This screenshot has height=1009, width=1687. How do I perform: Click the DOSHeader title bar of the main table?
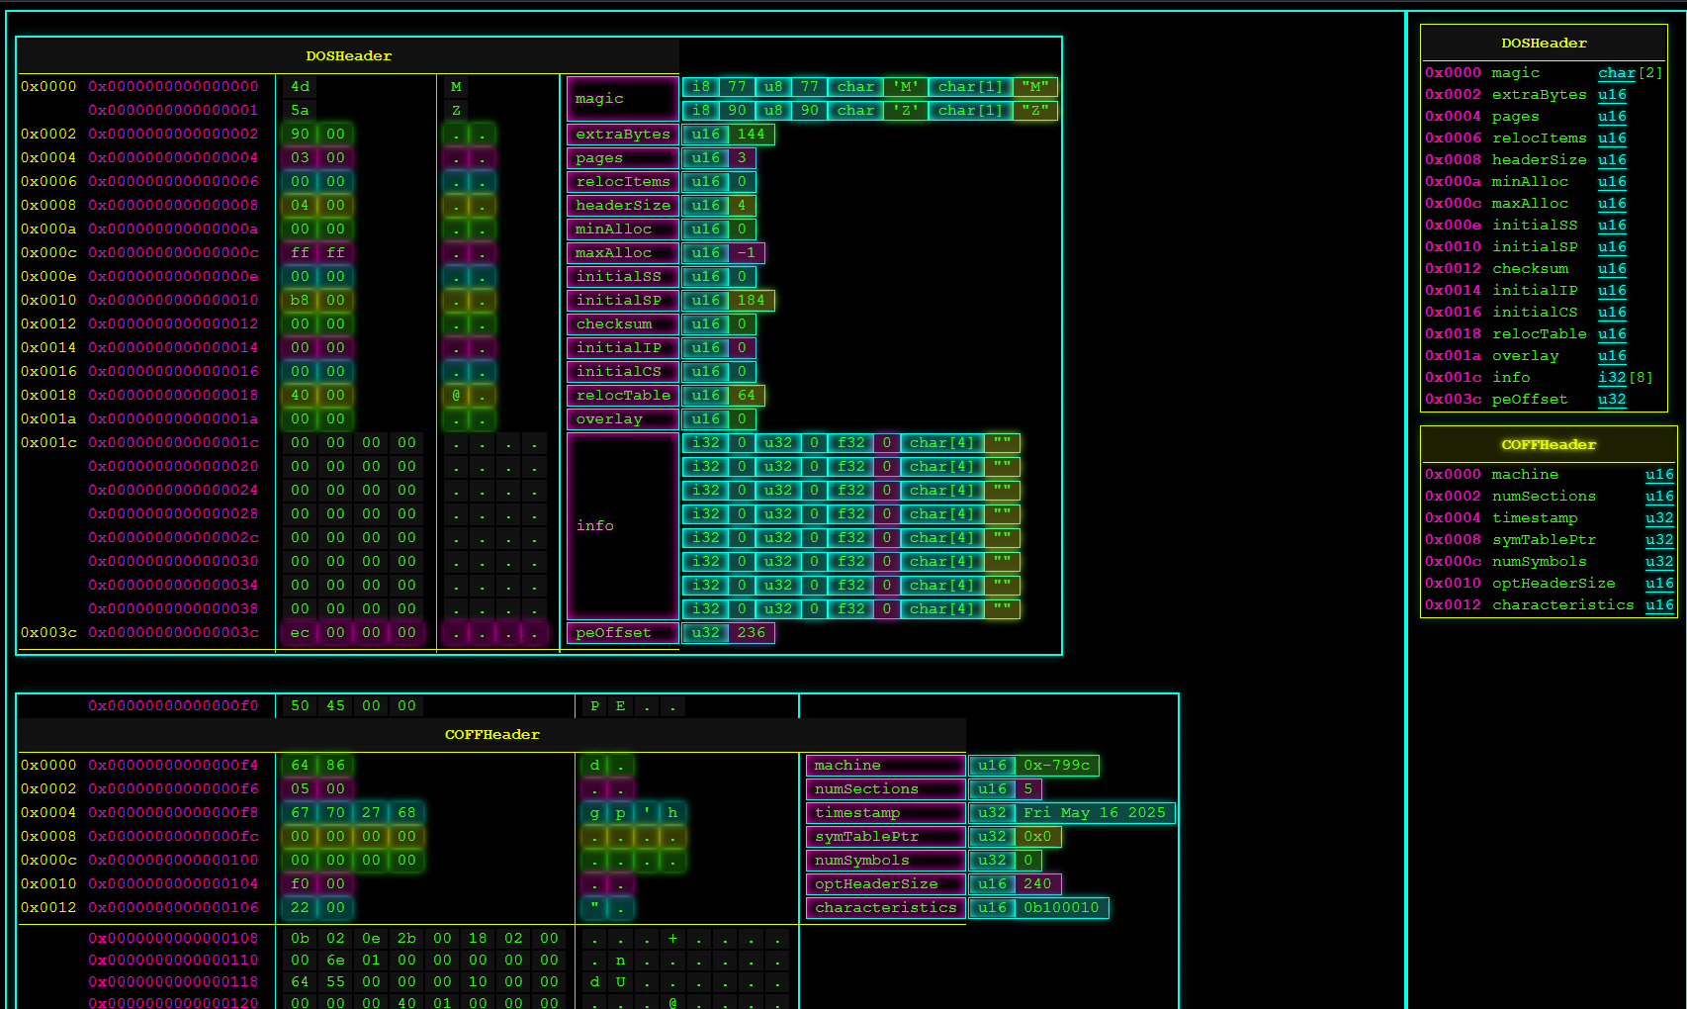point(348,56)
